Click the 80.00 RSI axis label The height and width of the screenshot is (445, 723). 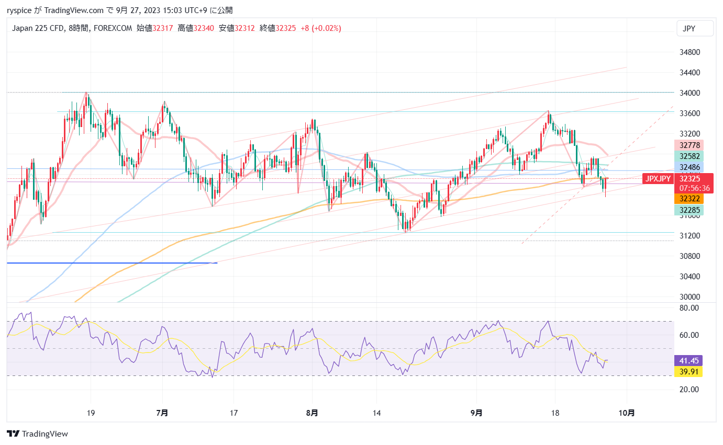pos(688,308)
